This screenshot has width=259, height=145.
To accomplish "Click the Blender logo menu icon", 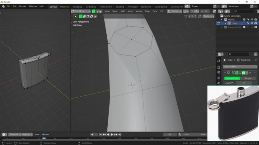I will tap(3, 6).
